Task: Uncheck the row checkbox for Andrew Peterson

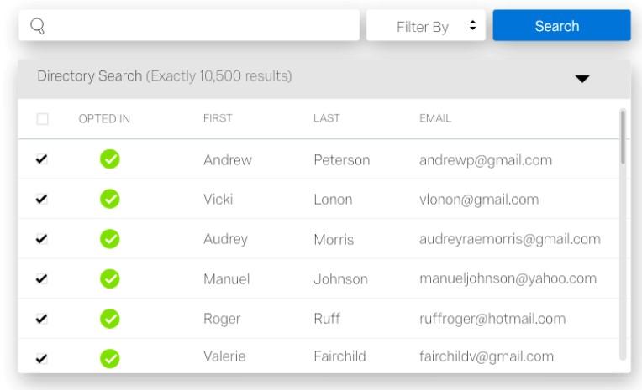Action: (x=42, y=159)
